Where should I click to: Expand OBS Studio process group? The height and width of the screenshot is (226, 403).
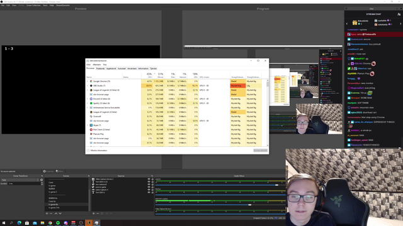88,85
